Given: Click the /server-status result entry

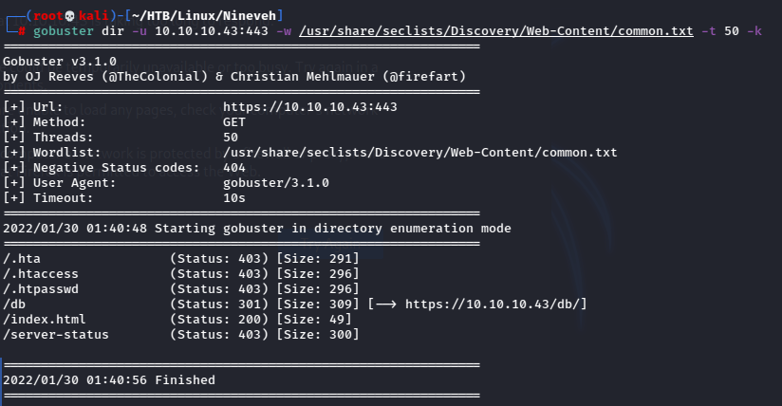Looking at the screenshot, I should pyautogui.click(x=55, y=334).
